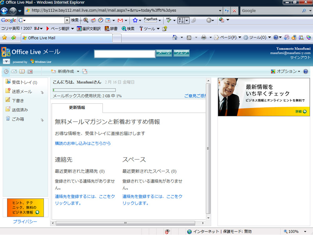
Task: Click the Google toolbar spell-check ABC icon
Action: click(169, 20)
